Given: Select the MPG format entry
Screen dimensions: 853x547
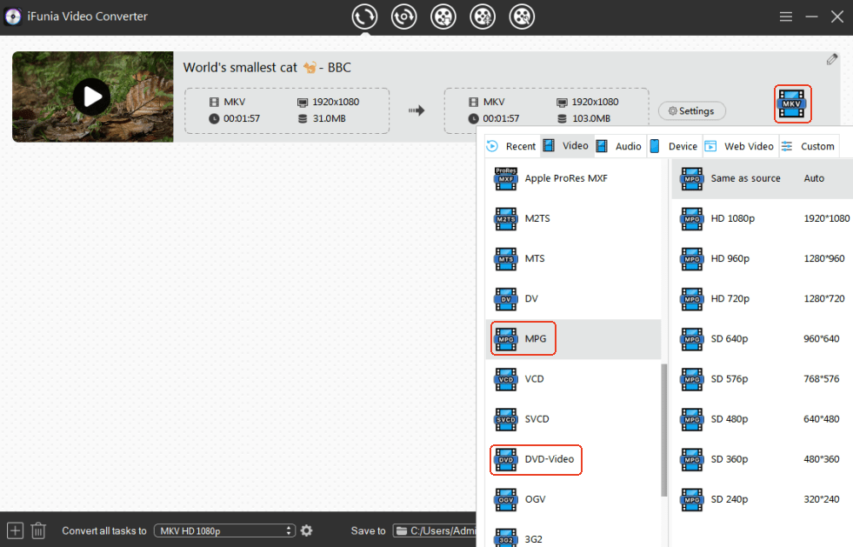Looking at the screenshot, I should (x=524, y=339).
